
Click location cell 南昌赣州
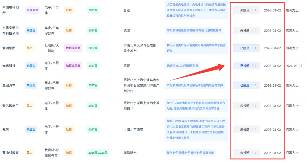(x=130, y=152)
